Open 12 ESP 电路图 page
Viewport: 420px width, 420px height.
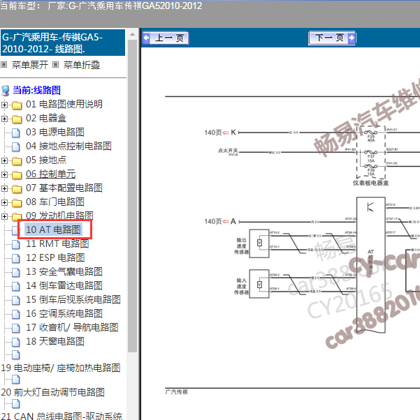55,257
